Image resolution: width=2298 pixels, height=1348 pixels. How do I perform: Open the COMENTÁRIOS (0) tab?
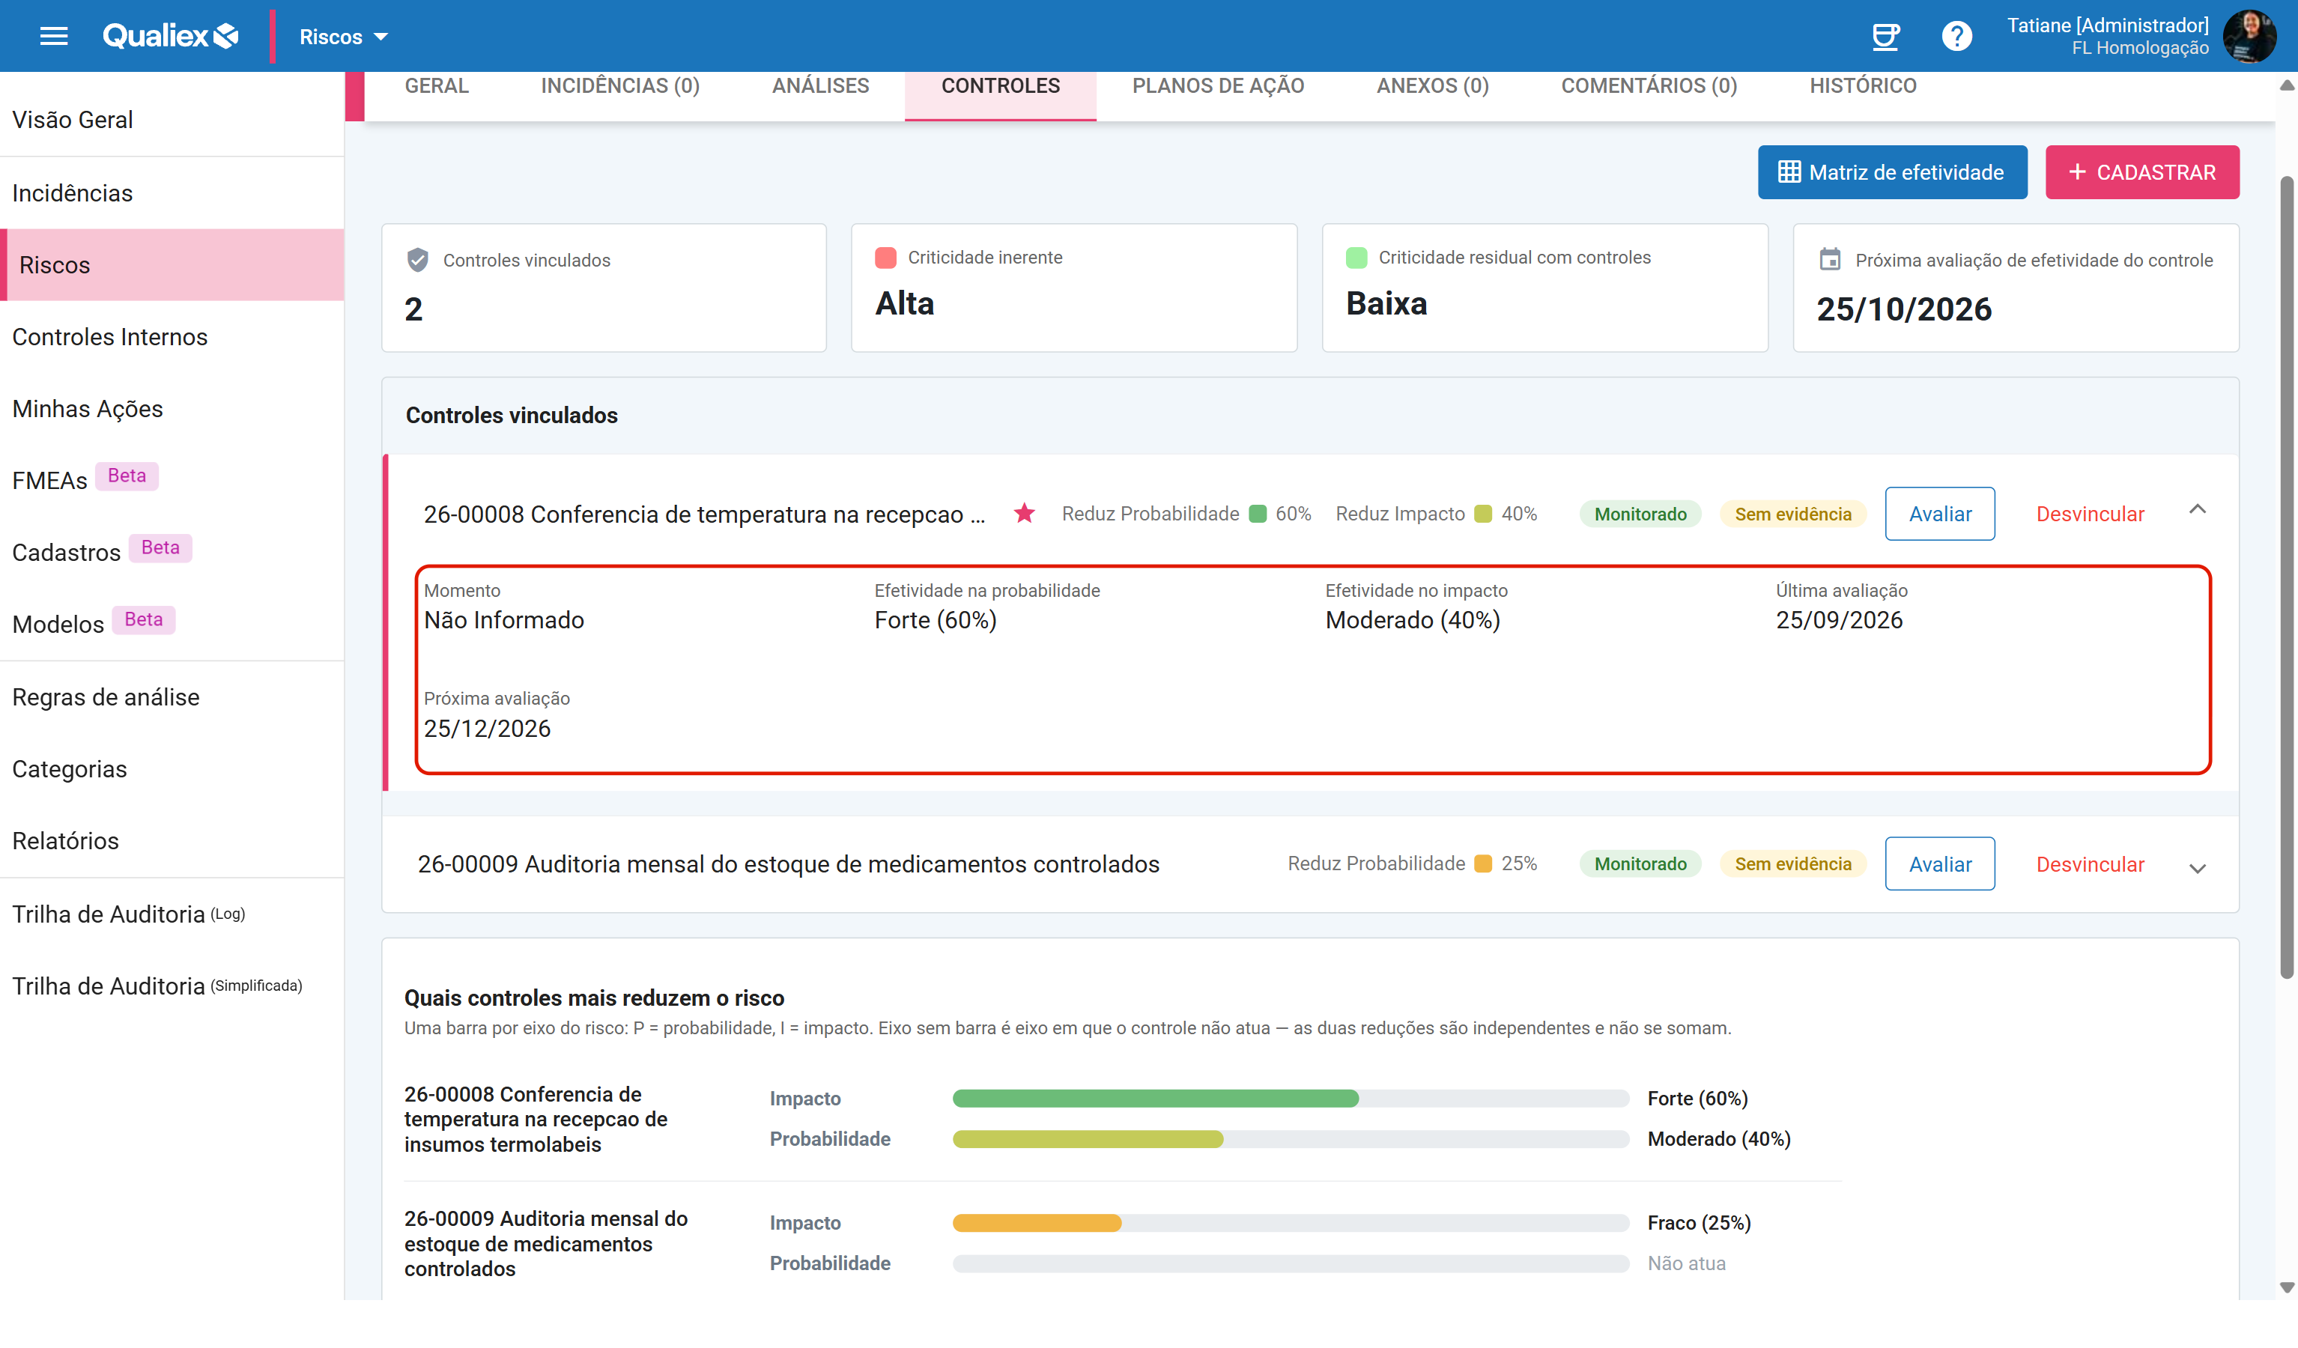tap(1649, 85)
